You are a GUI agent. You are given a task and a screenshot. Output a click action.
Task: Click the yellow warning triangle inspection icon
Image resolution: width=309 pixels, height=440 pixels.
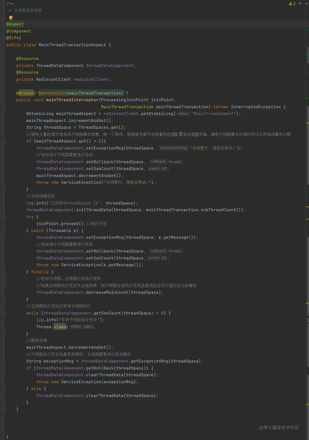click(x=291, y=3)
